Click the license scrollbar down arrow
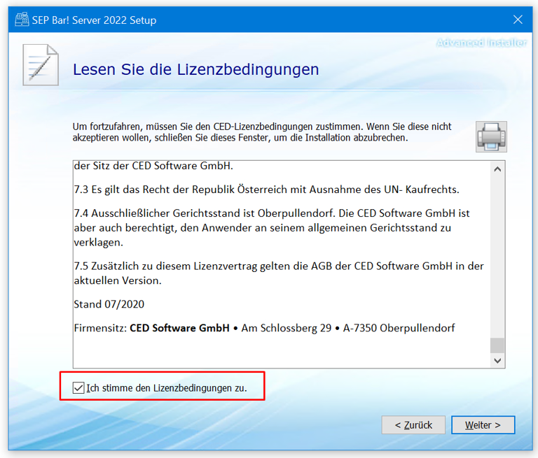The height and width of the screenshot is (458, 538). click(497, 360)
